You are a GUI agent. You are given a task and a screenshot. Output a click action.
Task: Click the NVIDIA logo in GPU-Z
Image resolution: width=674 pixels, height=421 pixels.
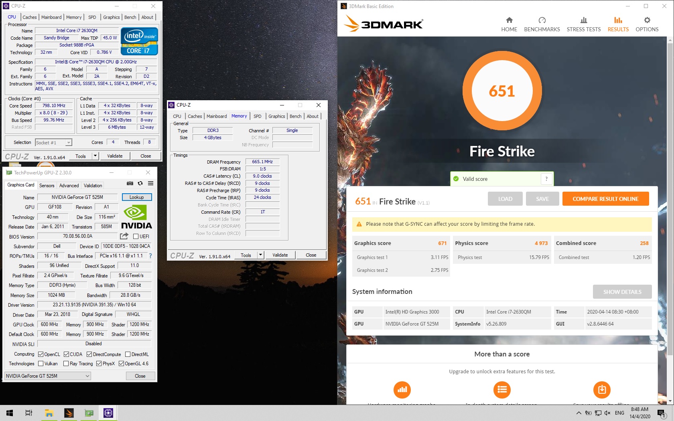click(x=136, y=217)
